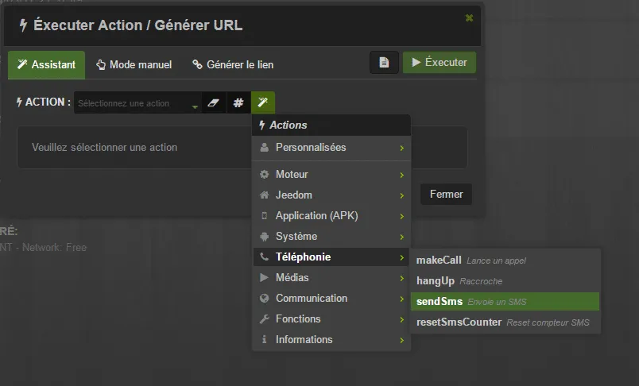Click the eraser icon beside action field
This screenshot has height=386, width=639.
213,102
